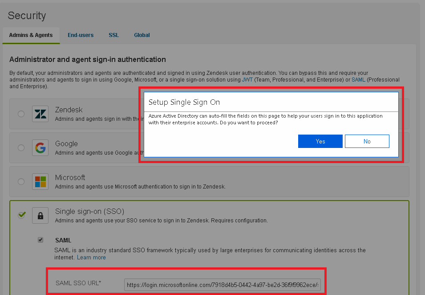The width and height of the screenshot is (425, 295).
Task: Click the SSO padlock icon
Action: [x=40, y=216]
